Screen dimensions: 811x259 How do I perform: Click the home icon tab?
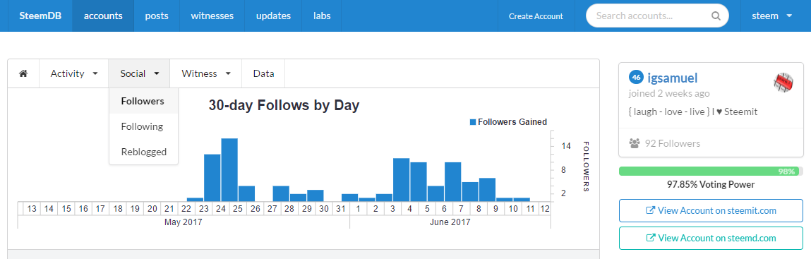[23, 73]
